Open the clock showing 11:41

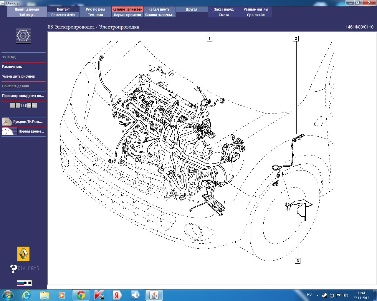coord(361,295)
